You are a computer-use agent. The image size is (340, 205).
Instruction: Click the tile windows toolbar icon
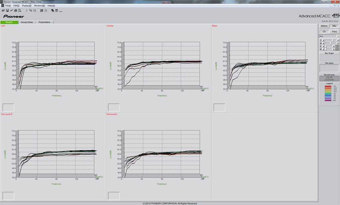pos(56,11)
